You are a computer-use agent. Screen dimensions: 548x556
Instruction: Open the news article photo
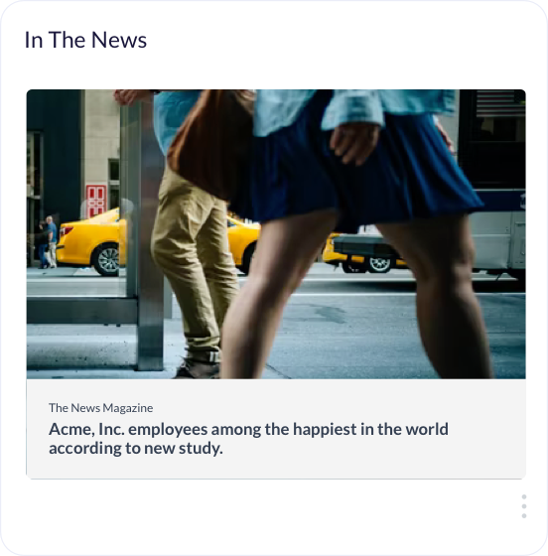[276, 234]
